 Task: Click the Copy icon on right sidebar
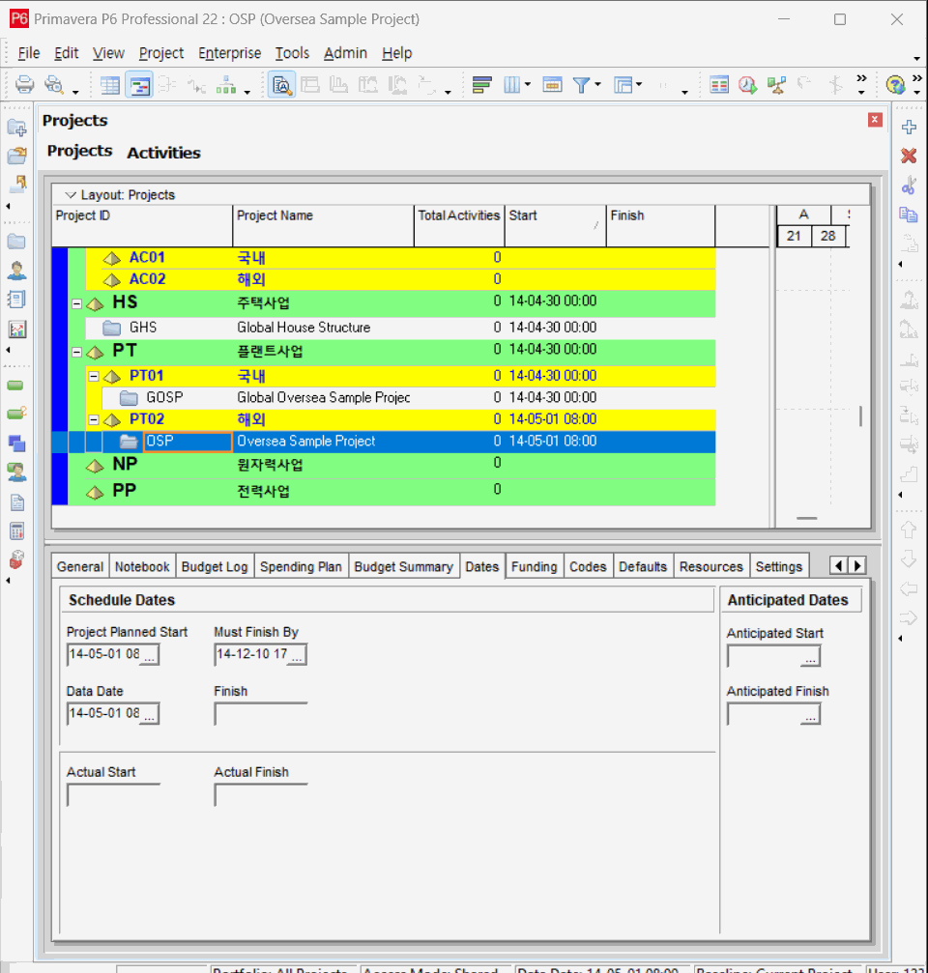910,215
